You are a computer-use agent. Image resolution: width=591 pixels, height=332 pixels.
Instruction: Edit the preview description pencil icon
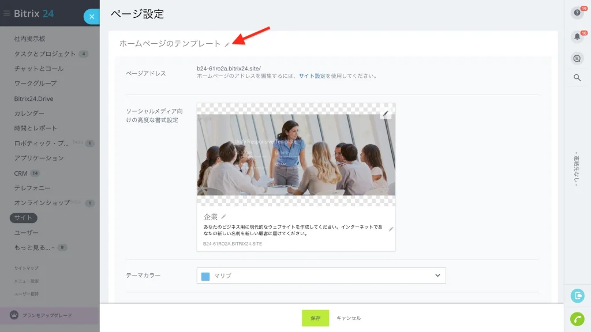[x=391, y=229]
